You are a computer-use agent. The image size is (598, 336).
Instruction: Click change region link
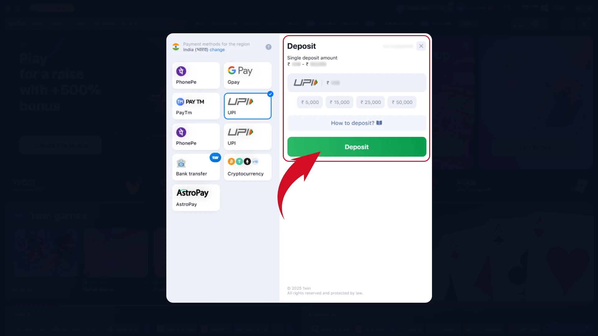click(217, 50)
